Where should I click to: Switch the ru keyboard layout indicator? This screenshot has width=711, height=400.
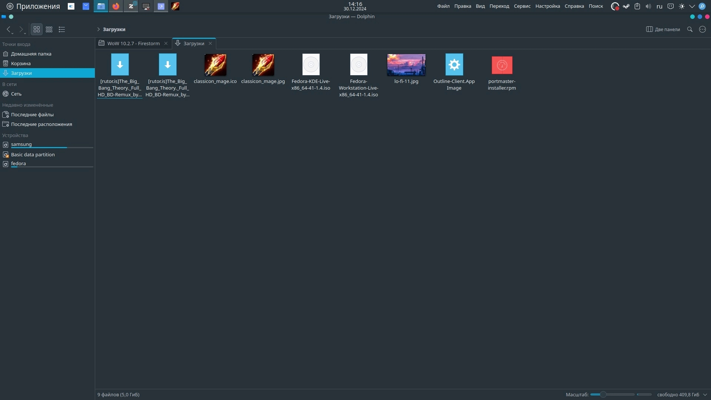660,6
